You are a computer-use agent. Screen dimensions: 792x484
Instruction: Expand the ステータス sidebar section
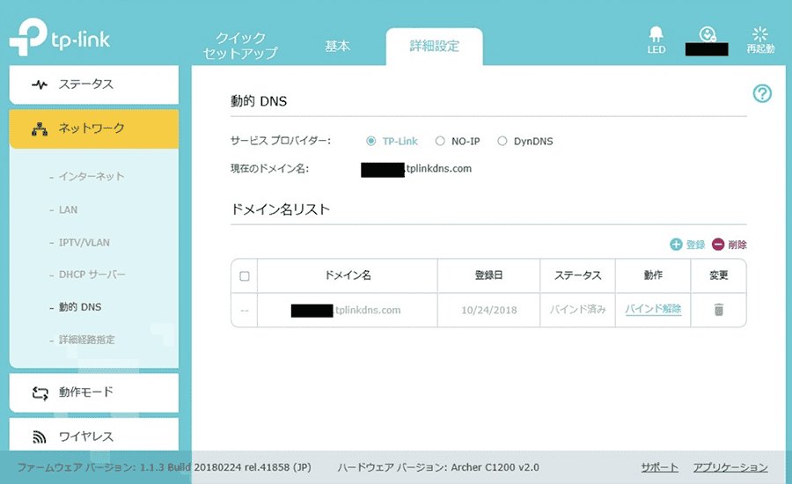(94, 84)
